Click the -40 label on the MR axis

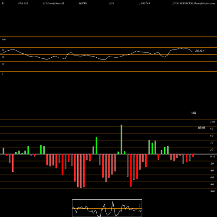click(x=212, y=171)
